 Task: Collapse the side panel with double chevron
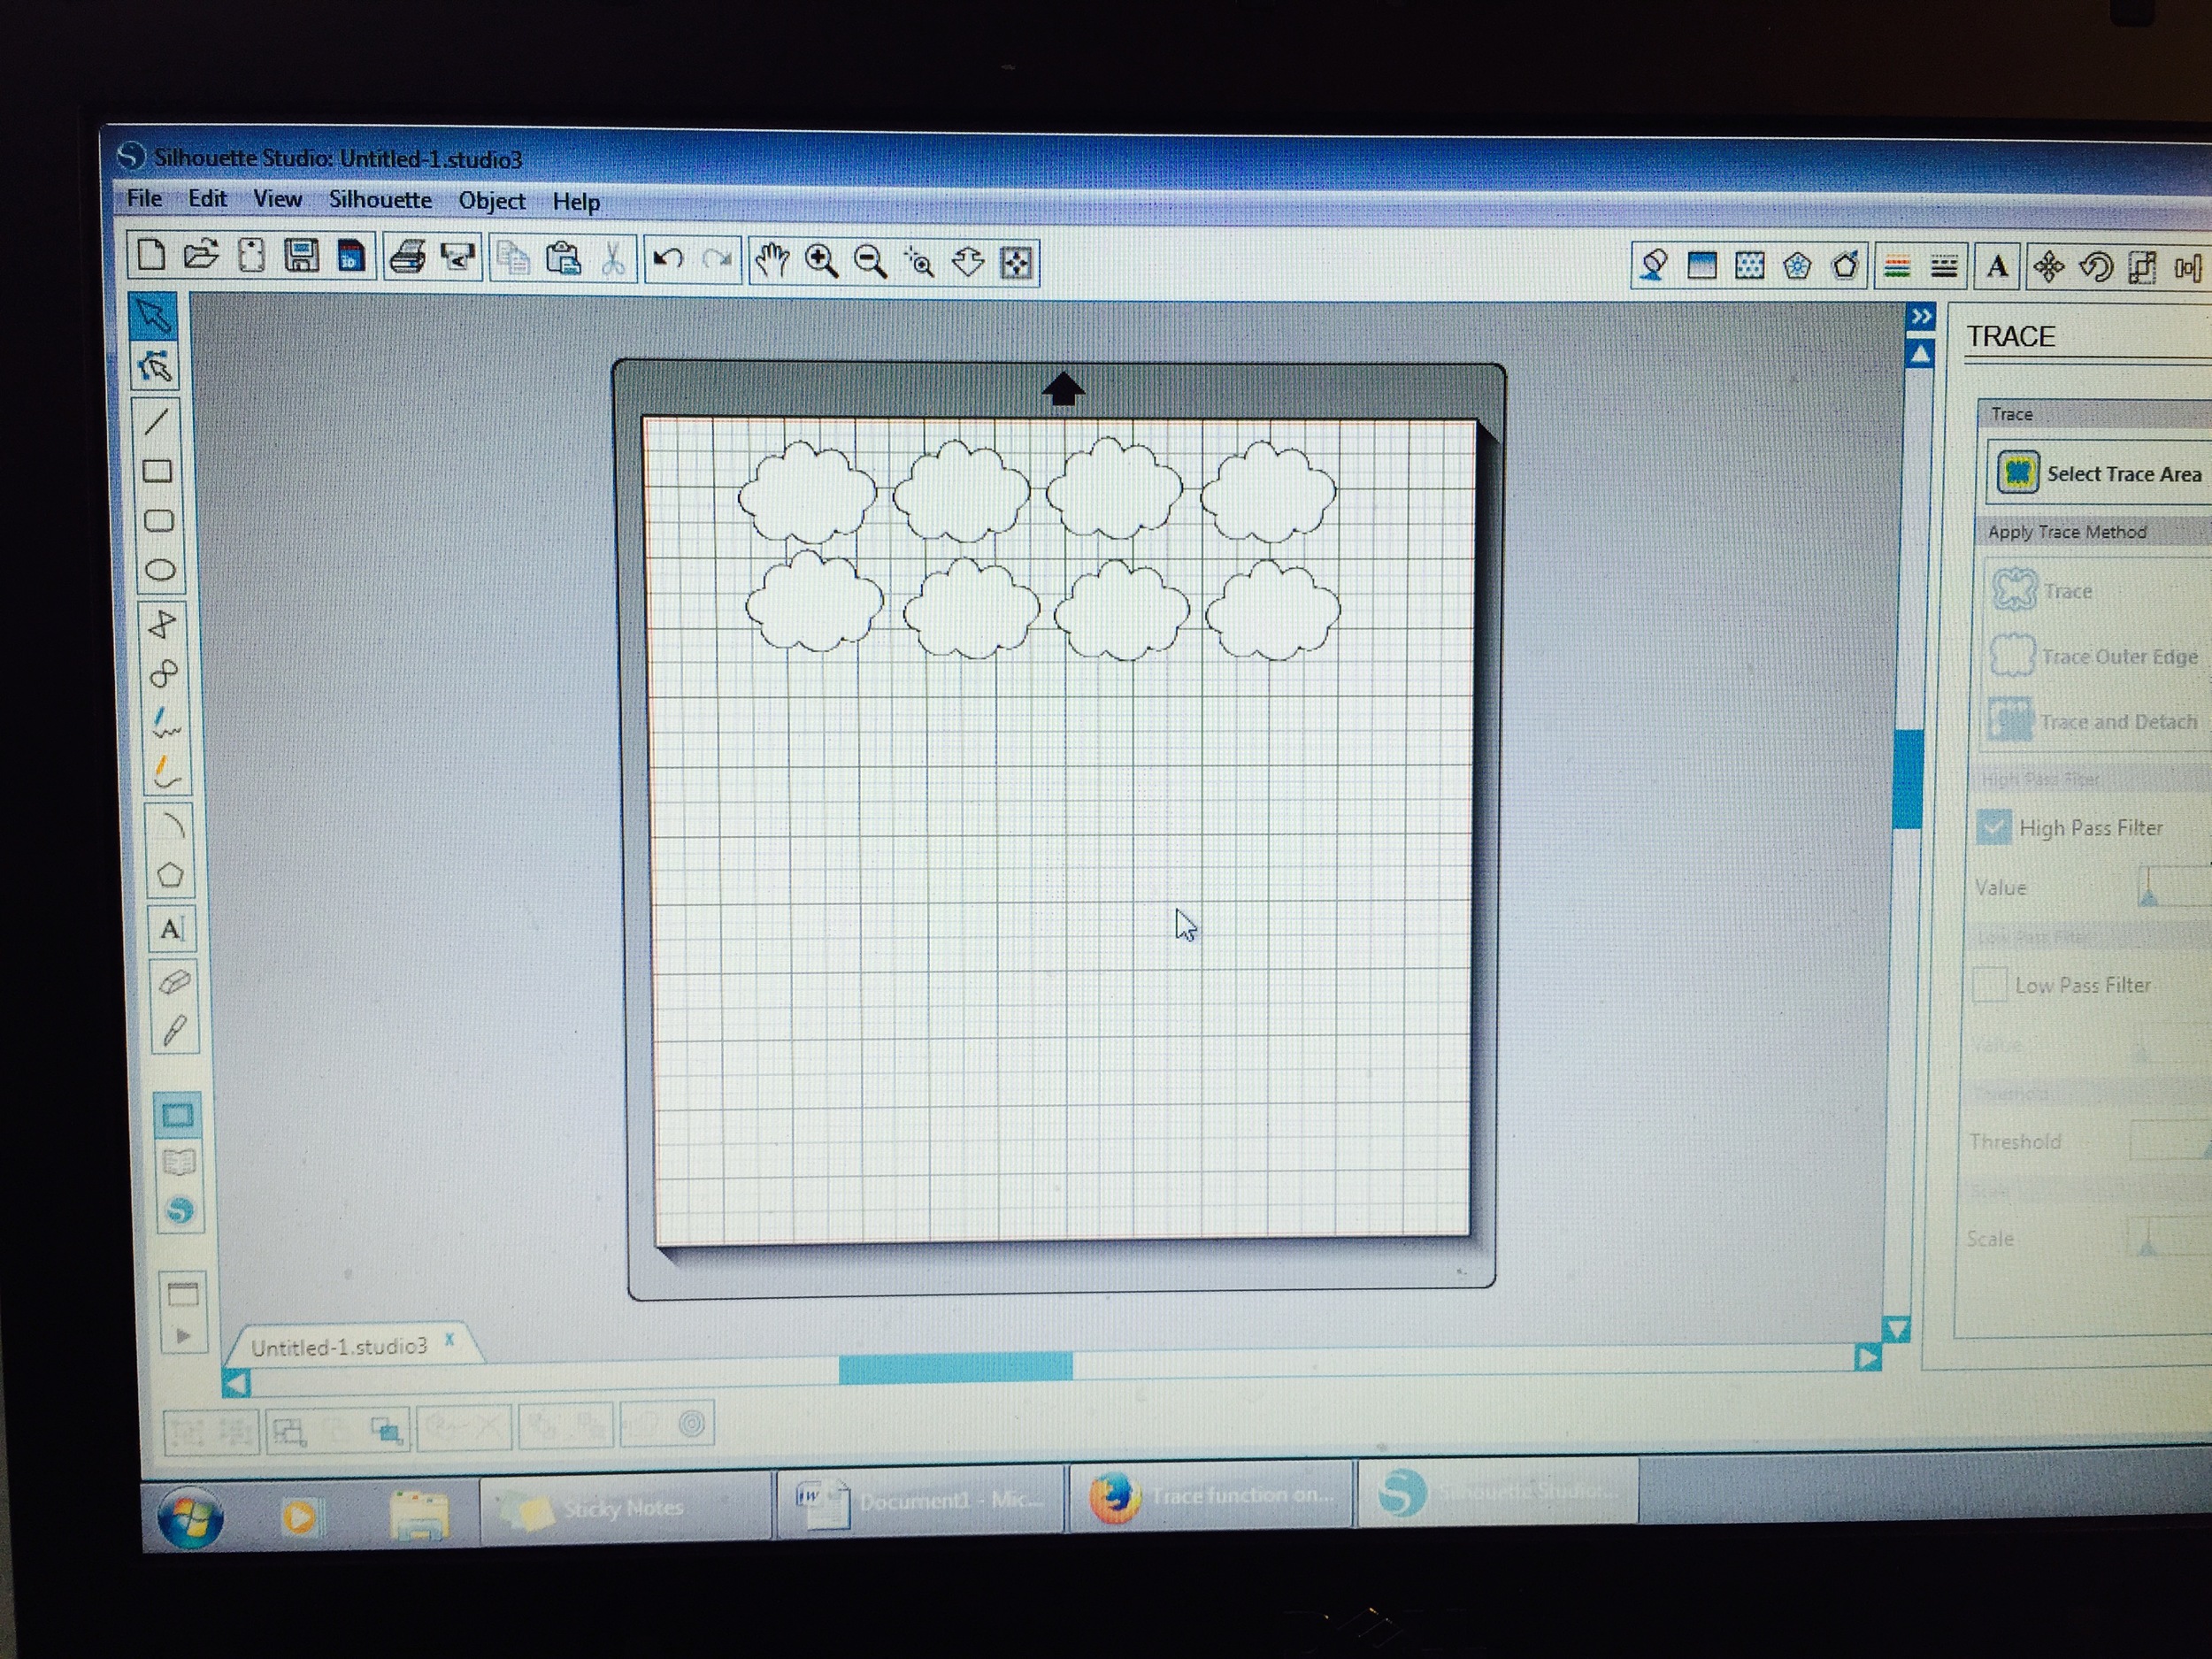coord(1920,317)
